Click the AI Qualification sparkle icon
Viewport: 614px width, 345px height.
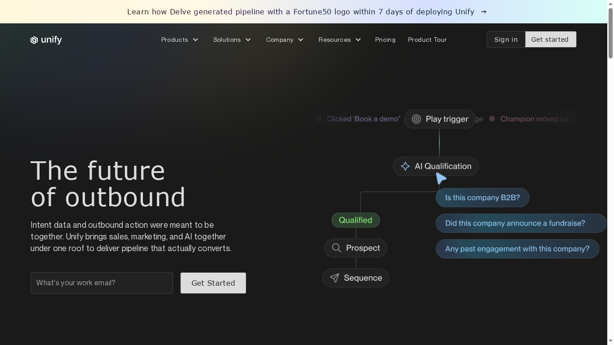405,166
